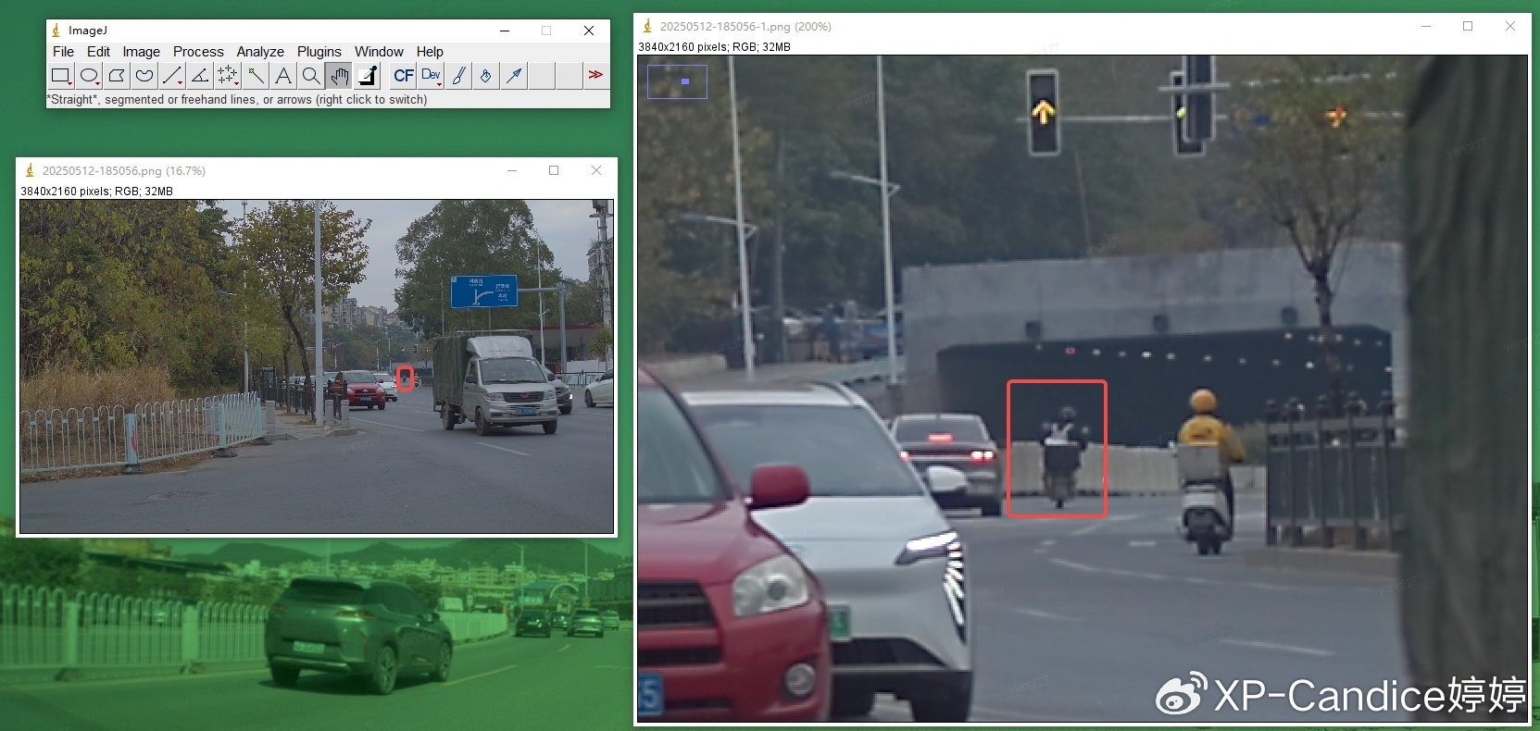Viewport: 1540px width, 731px height.
Task: Open the Window menu
Action: coord(379,52)
